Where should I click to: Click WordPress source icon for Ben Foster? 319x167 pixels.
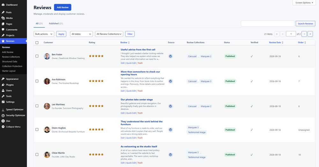coord(170,56)
